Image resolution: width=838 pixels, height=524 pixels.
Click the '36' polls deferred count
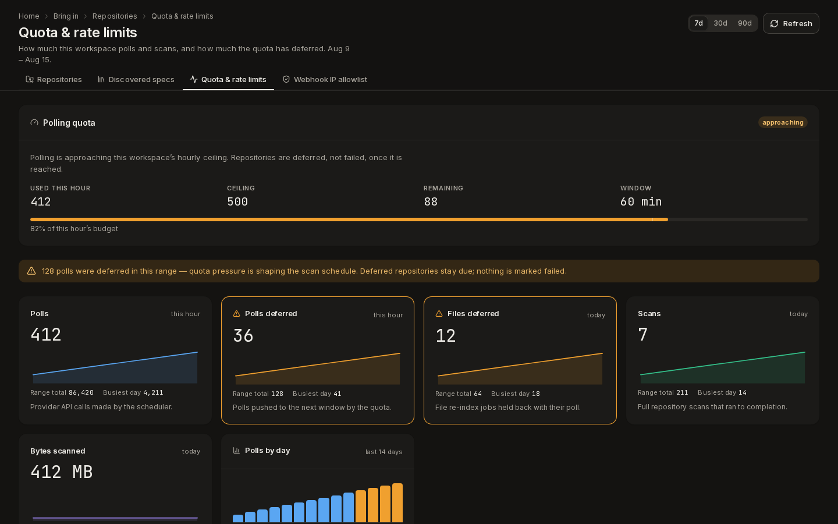click(243, 336)
